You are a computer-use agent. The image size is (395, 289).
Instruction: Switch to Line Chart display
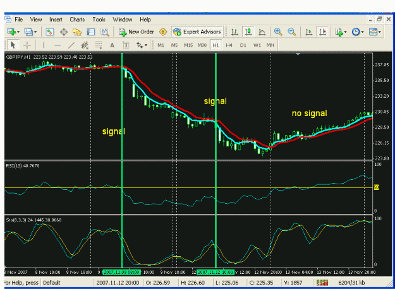(x=262, y=32)
